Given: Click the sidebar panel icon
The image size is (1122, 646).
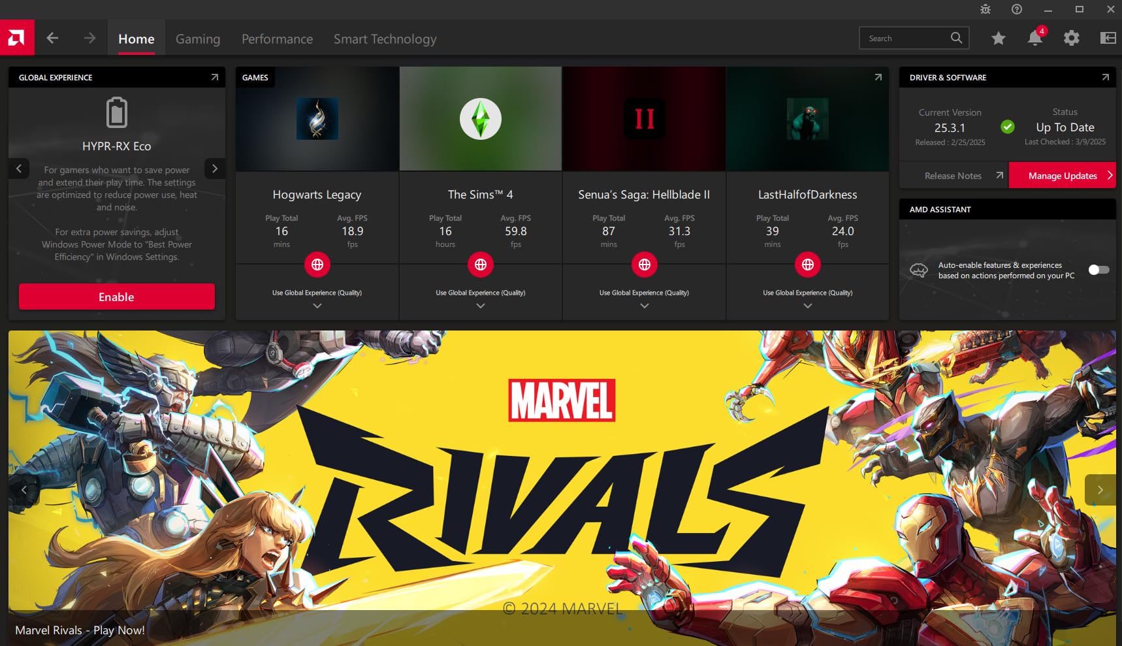Looking at the screenshot, I should point(1108,39).
